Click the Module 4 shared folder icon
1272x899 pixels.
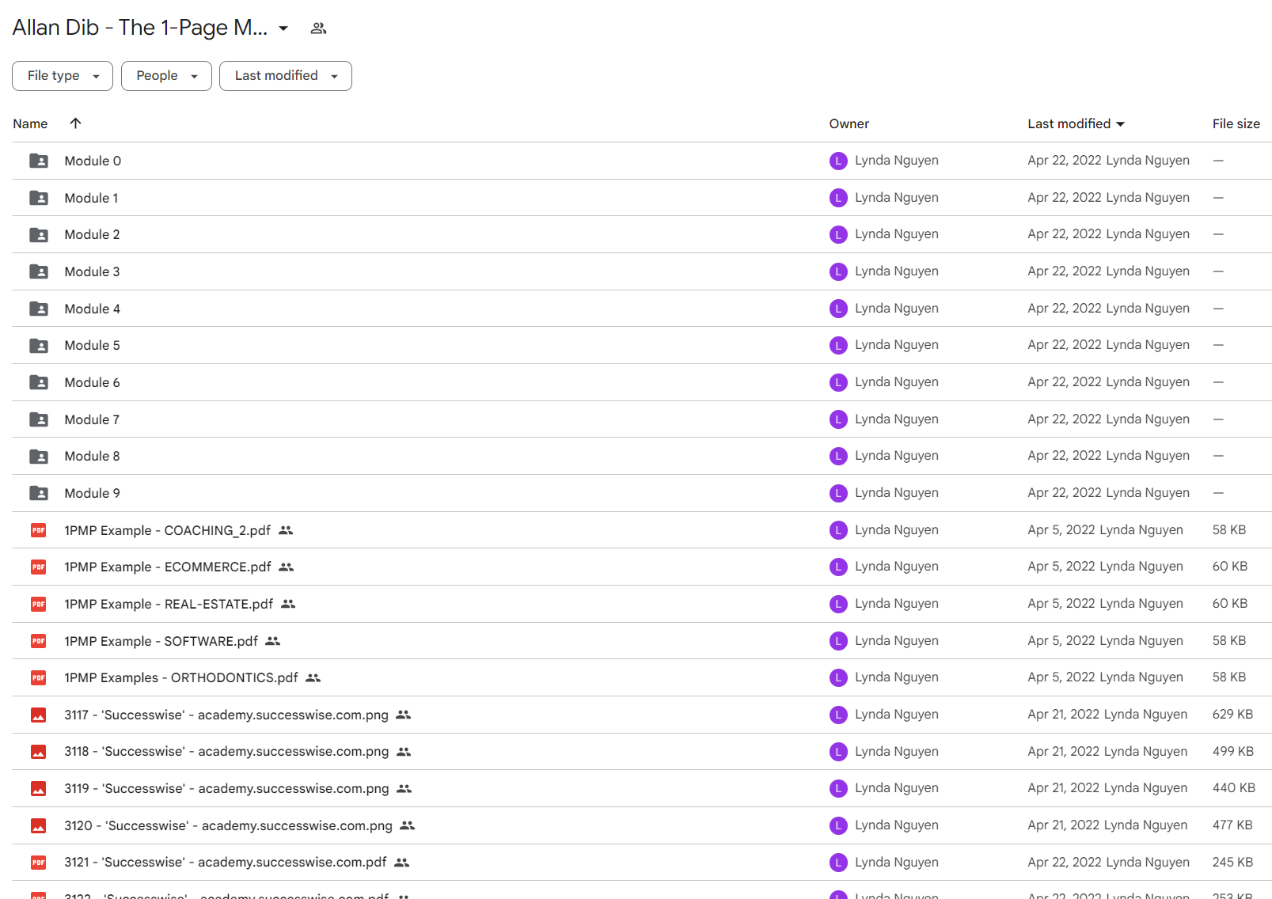click(x=39, y=309)
